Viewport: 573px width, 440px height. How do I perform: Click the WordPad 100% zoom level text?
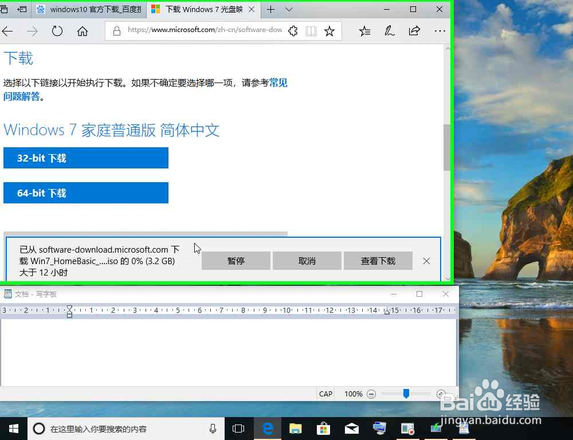coord(354,394)
